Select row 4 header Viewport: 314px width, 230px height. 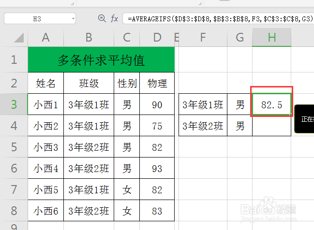[14, 126]
